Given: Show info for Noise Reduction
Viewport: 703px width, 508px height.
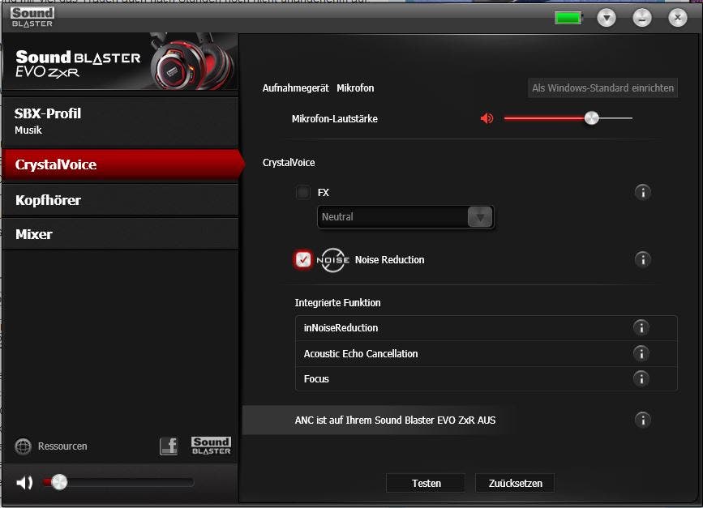Looking at the screenshot, I should [642, 259].
